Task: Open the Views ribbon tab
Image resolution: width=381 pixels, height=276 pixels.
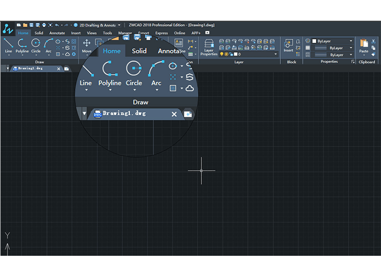Action: click(91, 33)
